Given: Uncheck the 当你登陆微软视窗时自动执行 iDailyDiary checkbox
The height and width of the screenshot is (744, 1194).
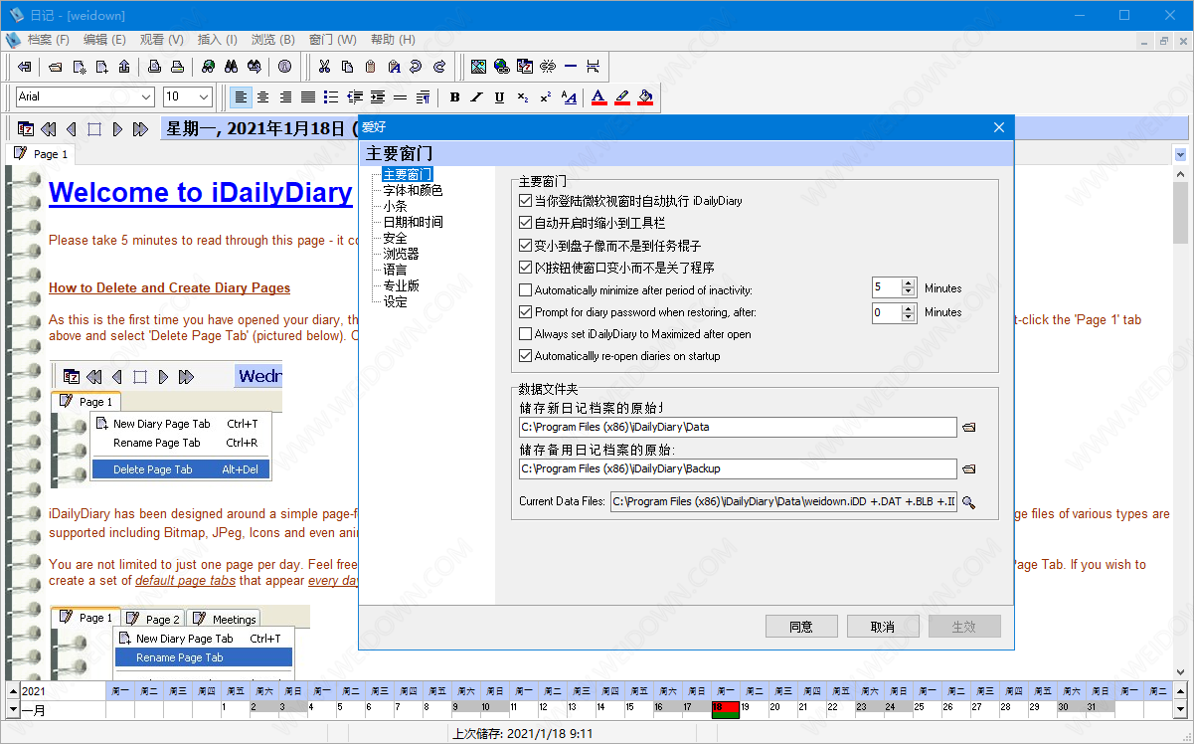Looking at the screenshot, I should click(x=526, y=201).
